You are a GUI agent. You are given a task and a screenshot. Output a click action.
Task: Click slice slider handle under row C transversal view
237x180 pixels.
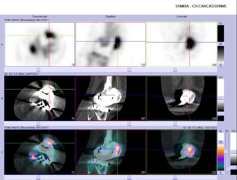tap(38, 177)
